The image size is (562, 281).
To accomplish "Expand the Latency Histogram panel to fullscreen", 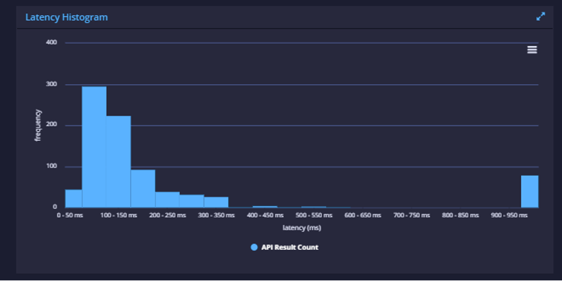I will click(540, 16).
